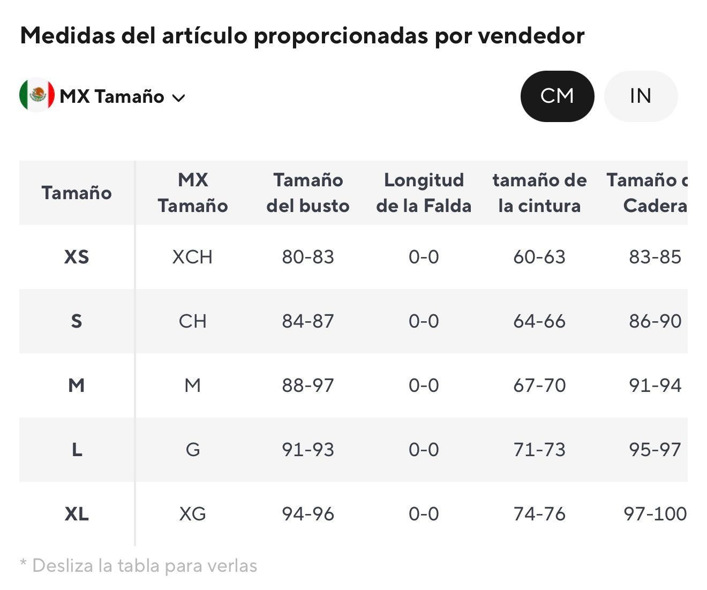The width and height of the screenshot is (707, 590).
Task: Select the S size row label
Action: click(x=77, y=321)
